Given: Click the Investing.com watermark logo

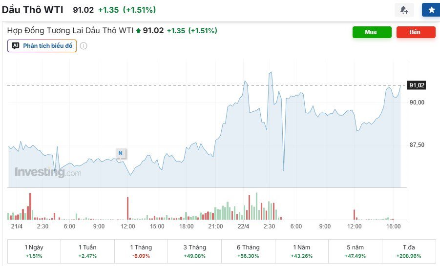Looking at the screenshot, I should [x=48, y=172].
